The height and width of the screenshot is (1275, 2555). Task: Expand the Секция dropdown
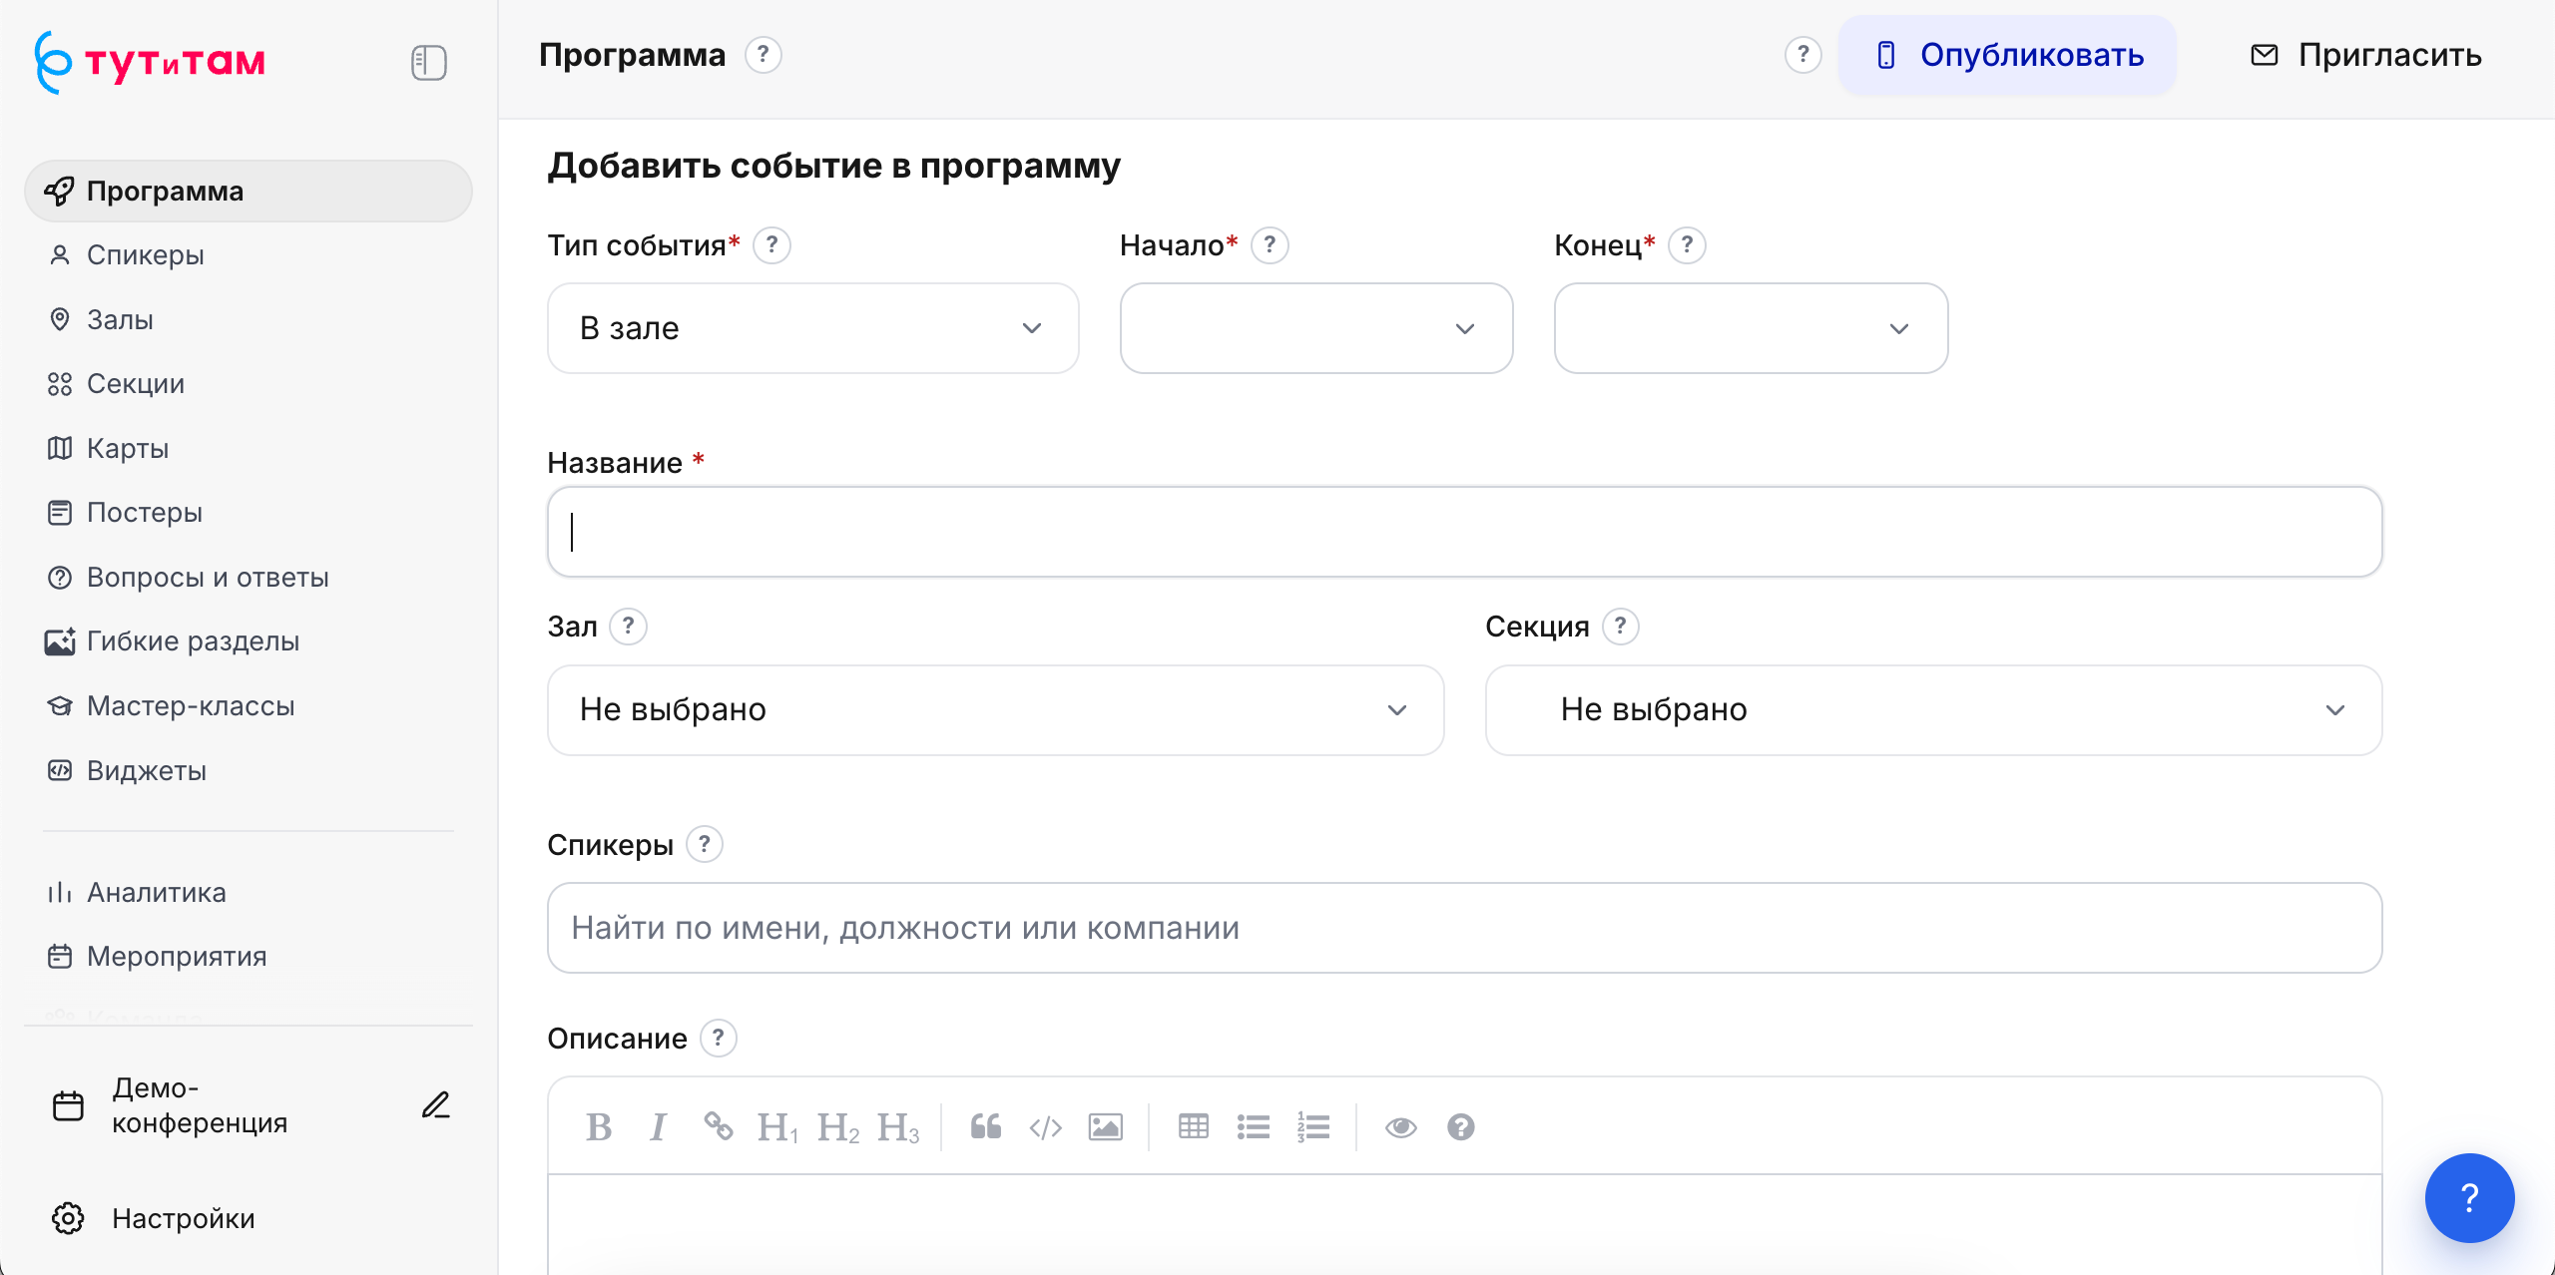(1934, 710)
